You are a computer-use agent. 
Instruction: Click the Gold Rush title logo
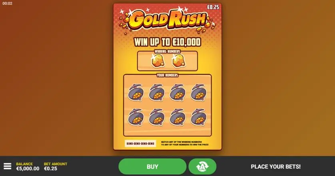(x=168, y=20)
